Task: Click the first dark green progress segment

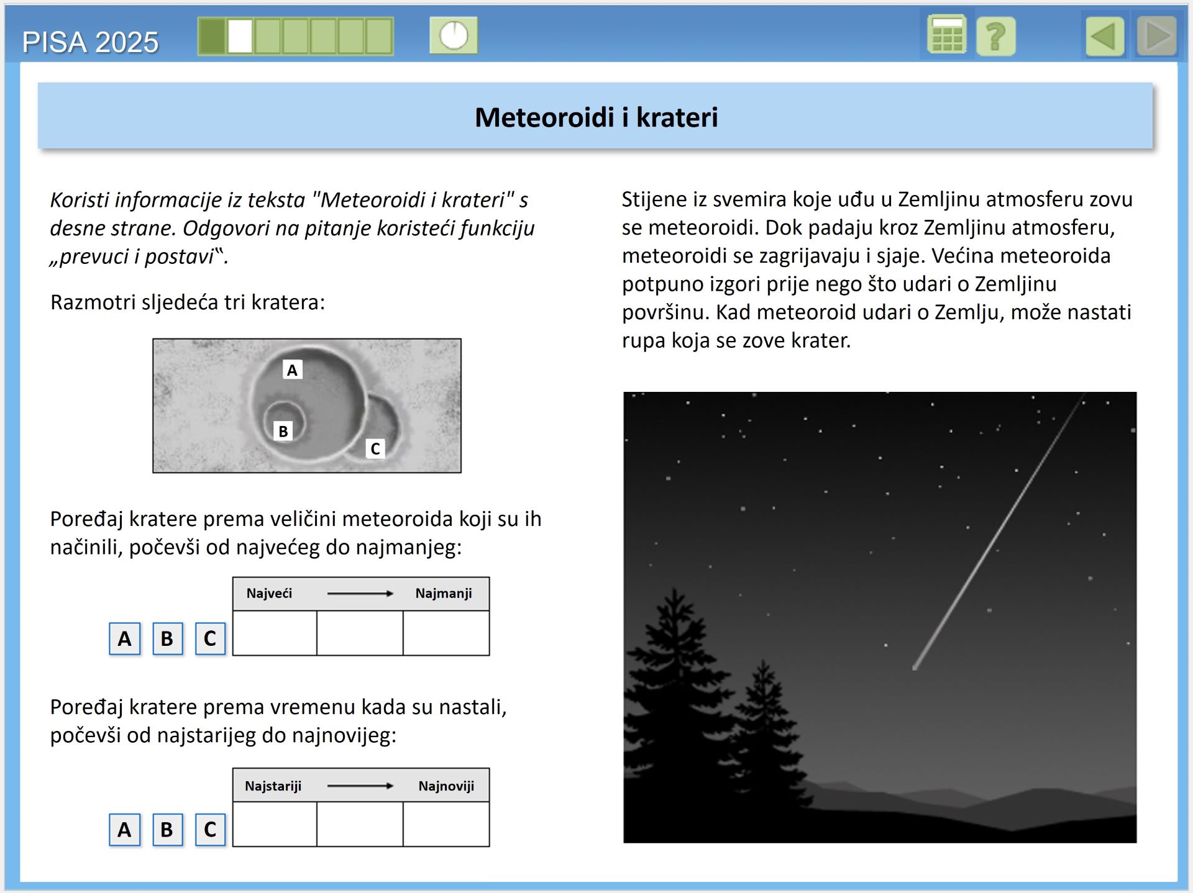Action: click(x=213, y=36)
